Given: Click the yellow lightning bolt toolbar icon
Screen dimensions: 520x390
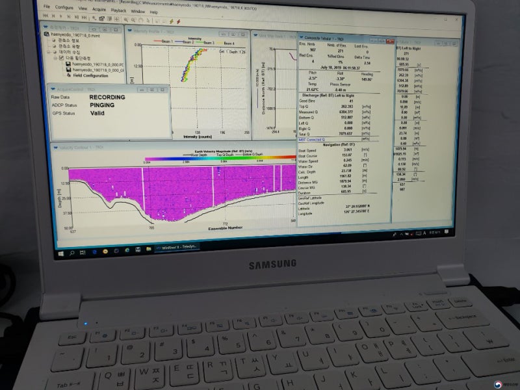Looking at the screenshot, I should coord(172,21).
